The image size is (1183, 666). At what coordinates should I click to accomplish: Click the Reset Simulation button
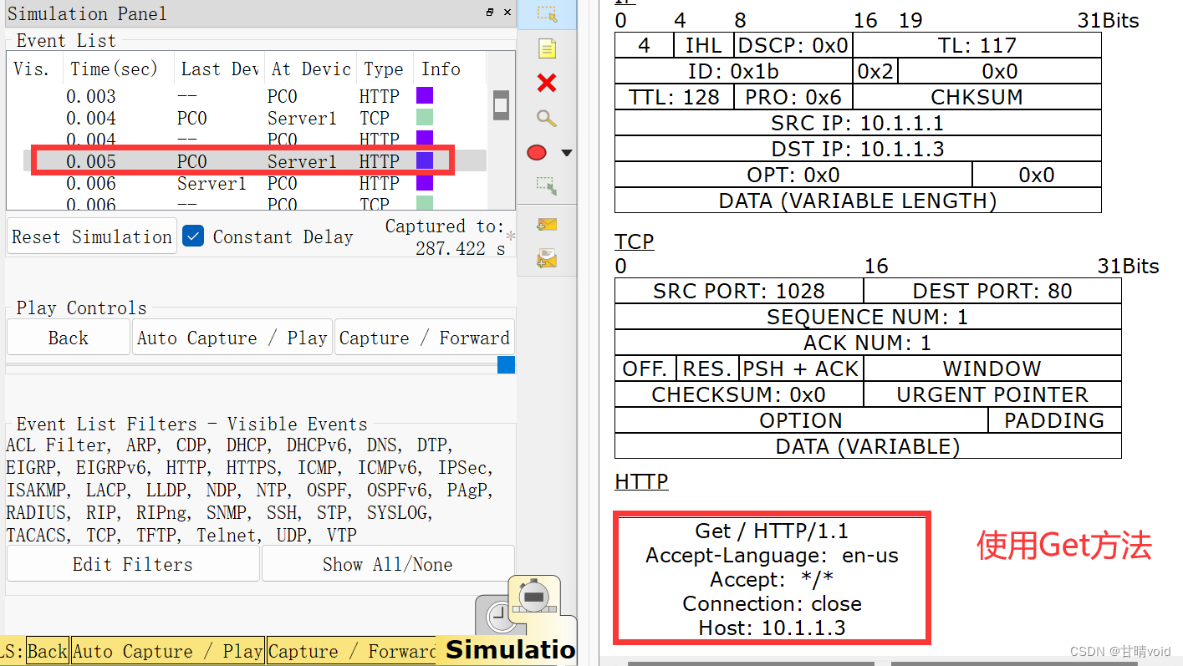92,237
